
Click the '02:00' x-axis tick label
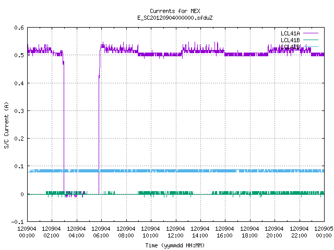pos(51,235)
